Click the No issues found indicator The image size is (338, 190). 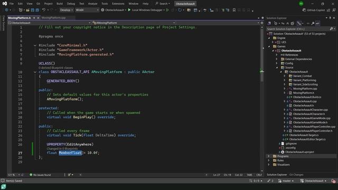[40, 175]
